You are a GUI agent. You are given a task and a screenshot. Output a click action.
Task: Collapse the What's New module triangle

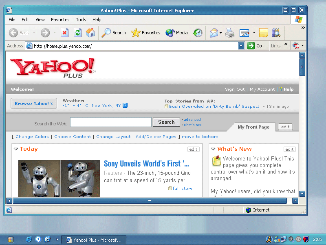(213, 149)
